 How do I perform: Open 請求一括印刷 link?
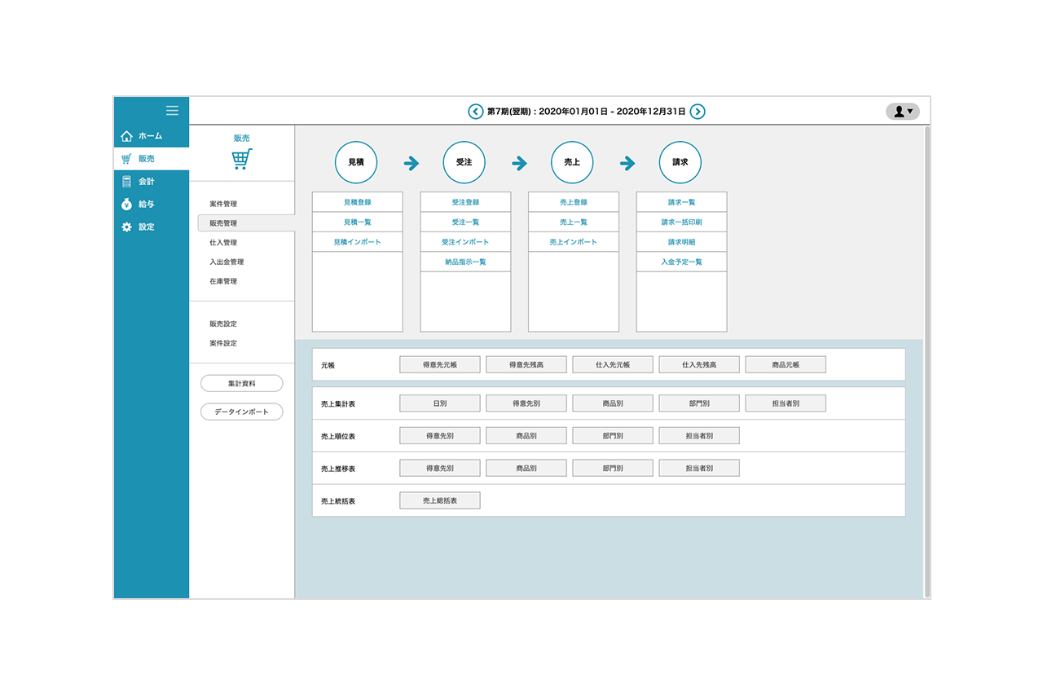681,222
